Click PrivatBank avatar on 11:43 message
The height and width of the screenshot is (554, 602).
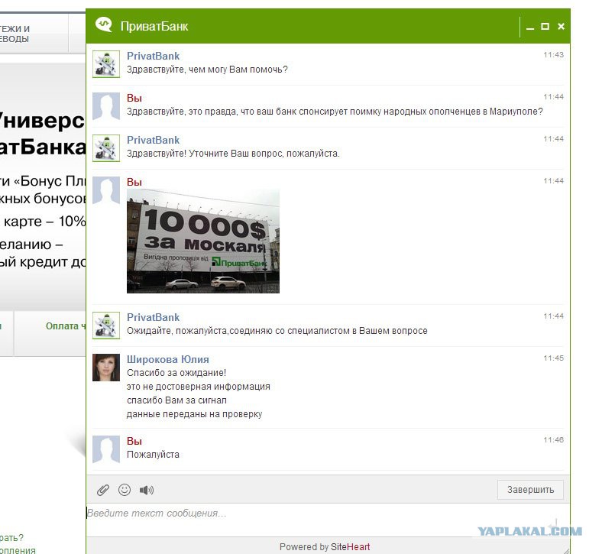tap(106, 64)
